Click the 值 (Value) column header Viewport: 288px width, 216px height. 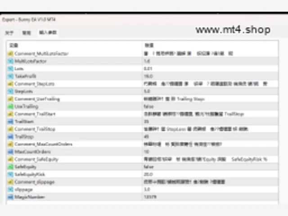[x=149, y=45]
